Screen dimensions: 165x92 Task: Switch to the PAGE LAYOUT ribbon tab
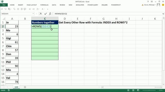point(32,5)
